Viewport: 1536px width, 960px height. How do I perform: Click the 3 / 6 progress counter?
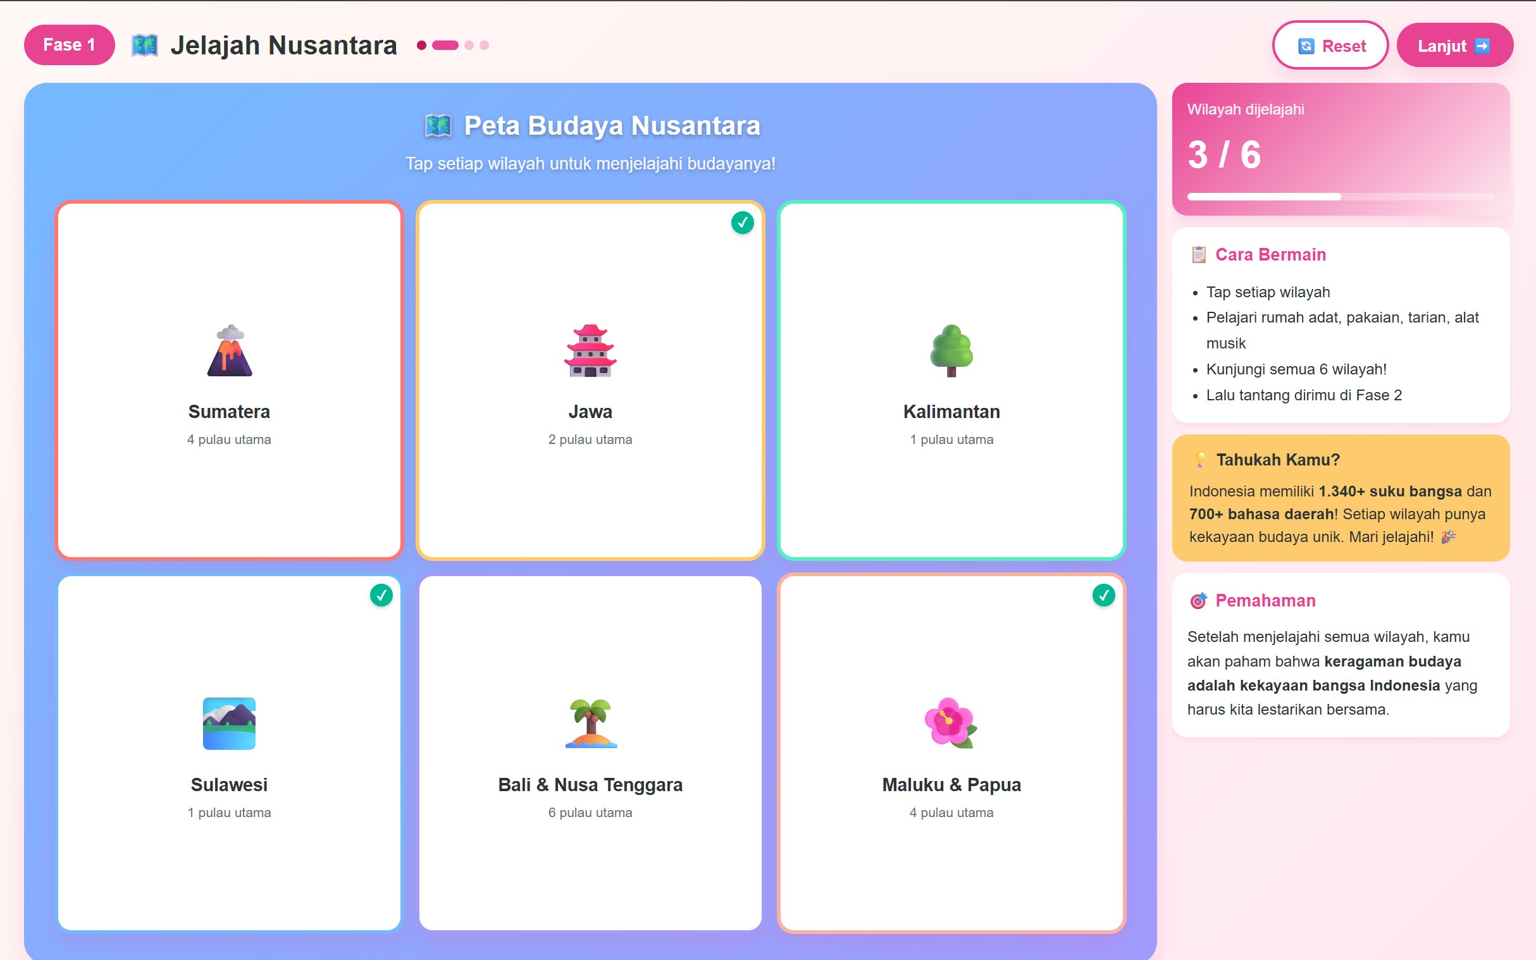click(1224, 154)
